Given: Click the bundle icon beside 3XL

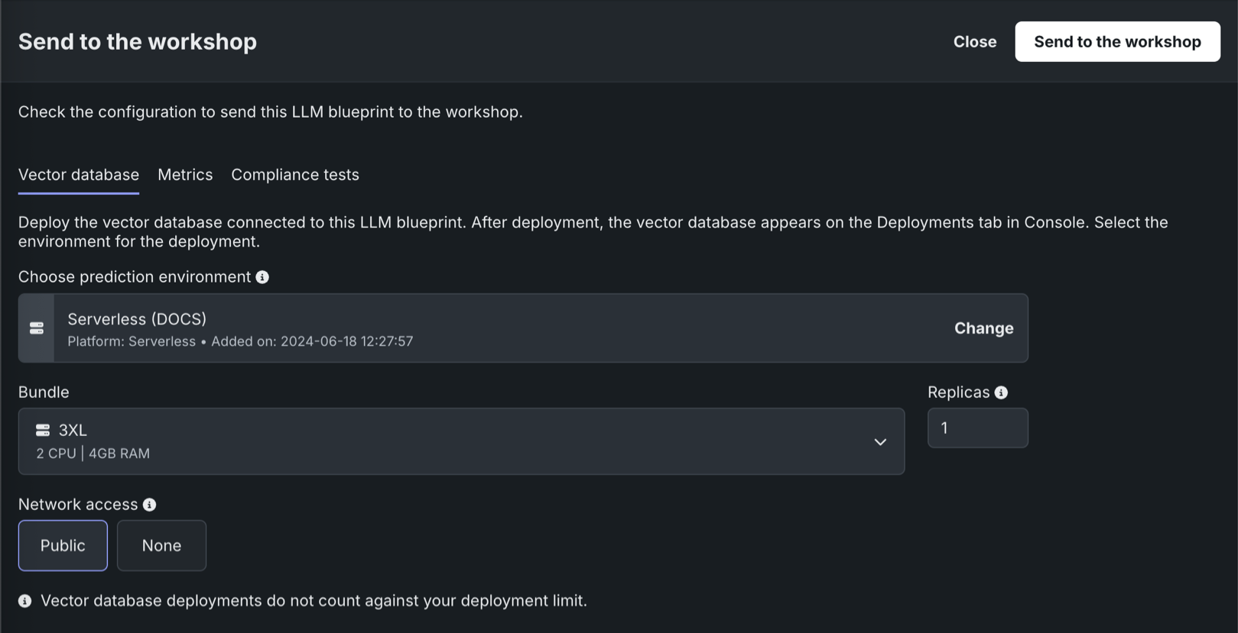Looking at the screenshot, I should [x=43, y=431].
